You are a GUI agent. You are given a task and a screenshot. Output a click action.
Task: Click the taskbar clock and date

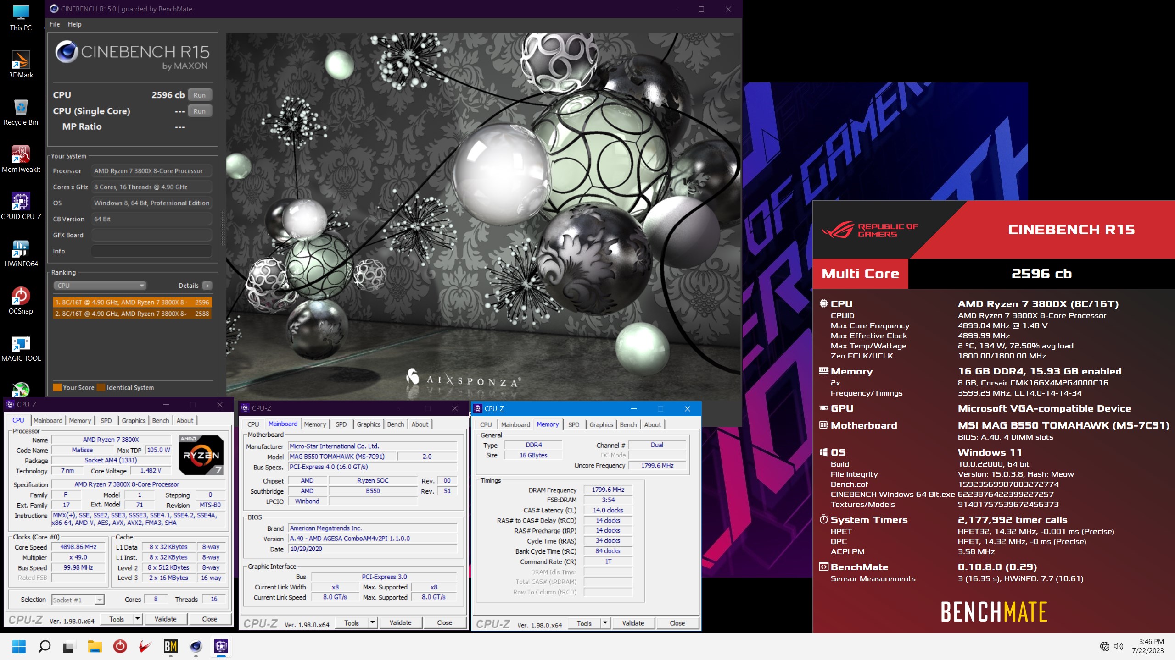tap(1147, 646)
